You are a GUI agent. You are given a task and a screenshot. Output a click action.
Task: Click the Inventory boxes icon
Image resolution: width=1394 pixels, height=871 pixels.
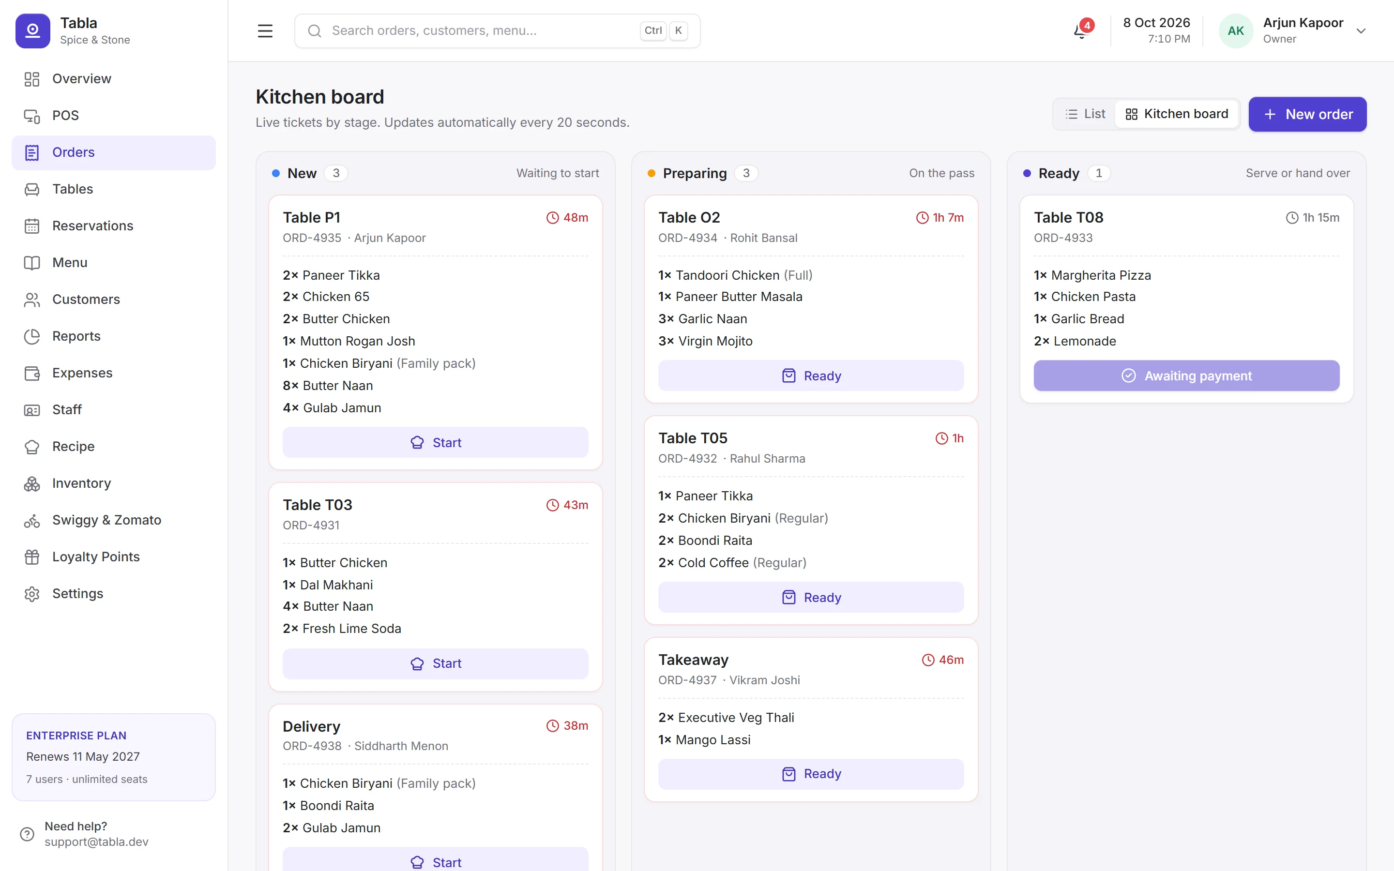click(x=31, y=484)
